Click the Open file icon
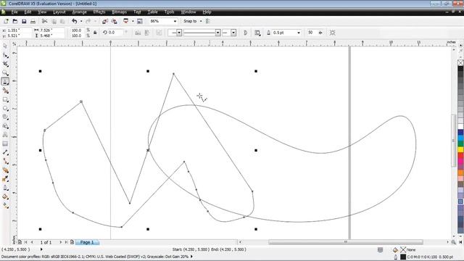464x261 pixels. 14,21
